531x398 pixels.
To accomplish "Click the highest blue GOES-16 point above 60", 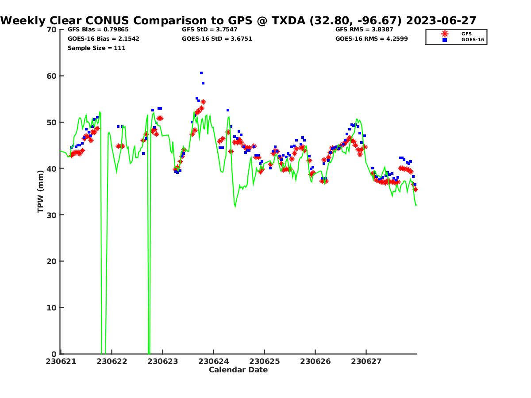I will click(x=201, y=73).
